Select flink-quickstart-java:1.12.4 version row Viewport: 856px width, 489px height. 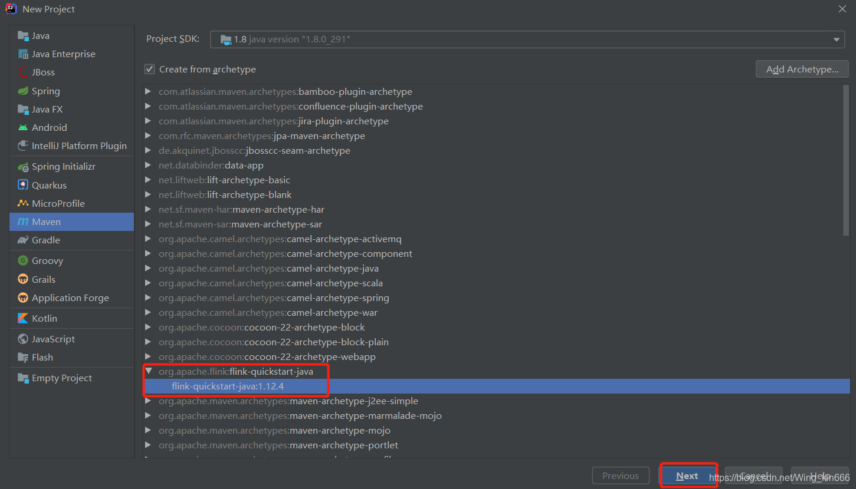point(497,386)
